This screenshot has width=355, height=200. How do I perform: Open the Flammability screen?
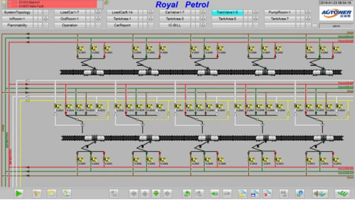pos(17,25)
